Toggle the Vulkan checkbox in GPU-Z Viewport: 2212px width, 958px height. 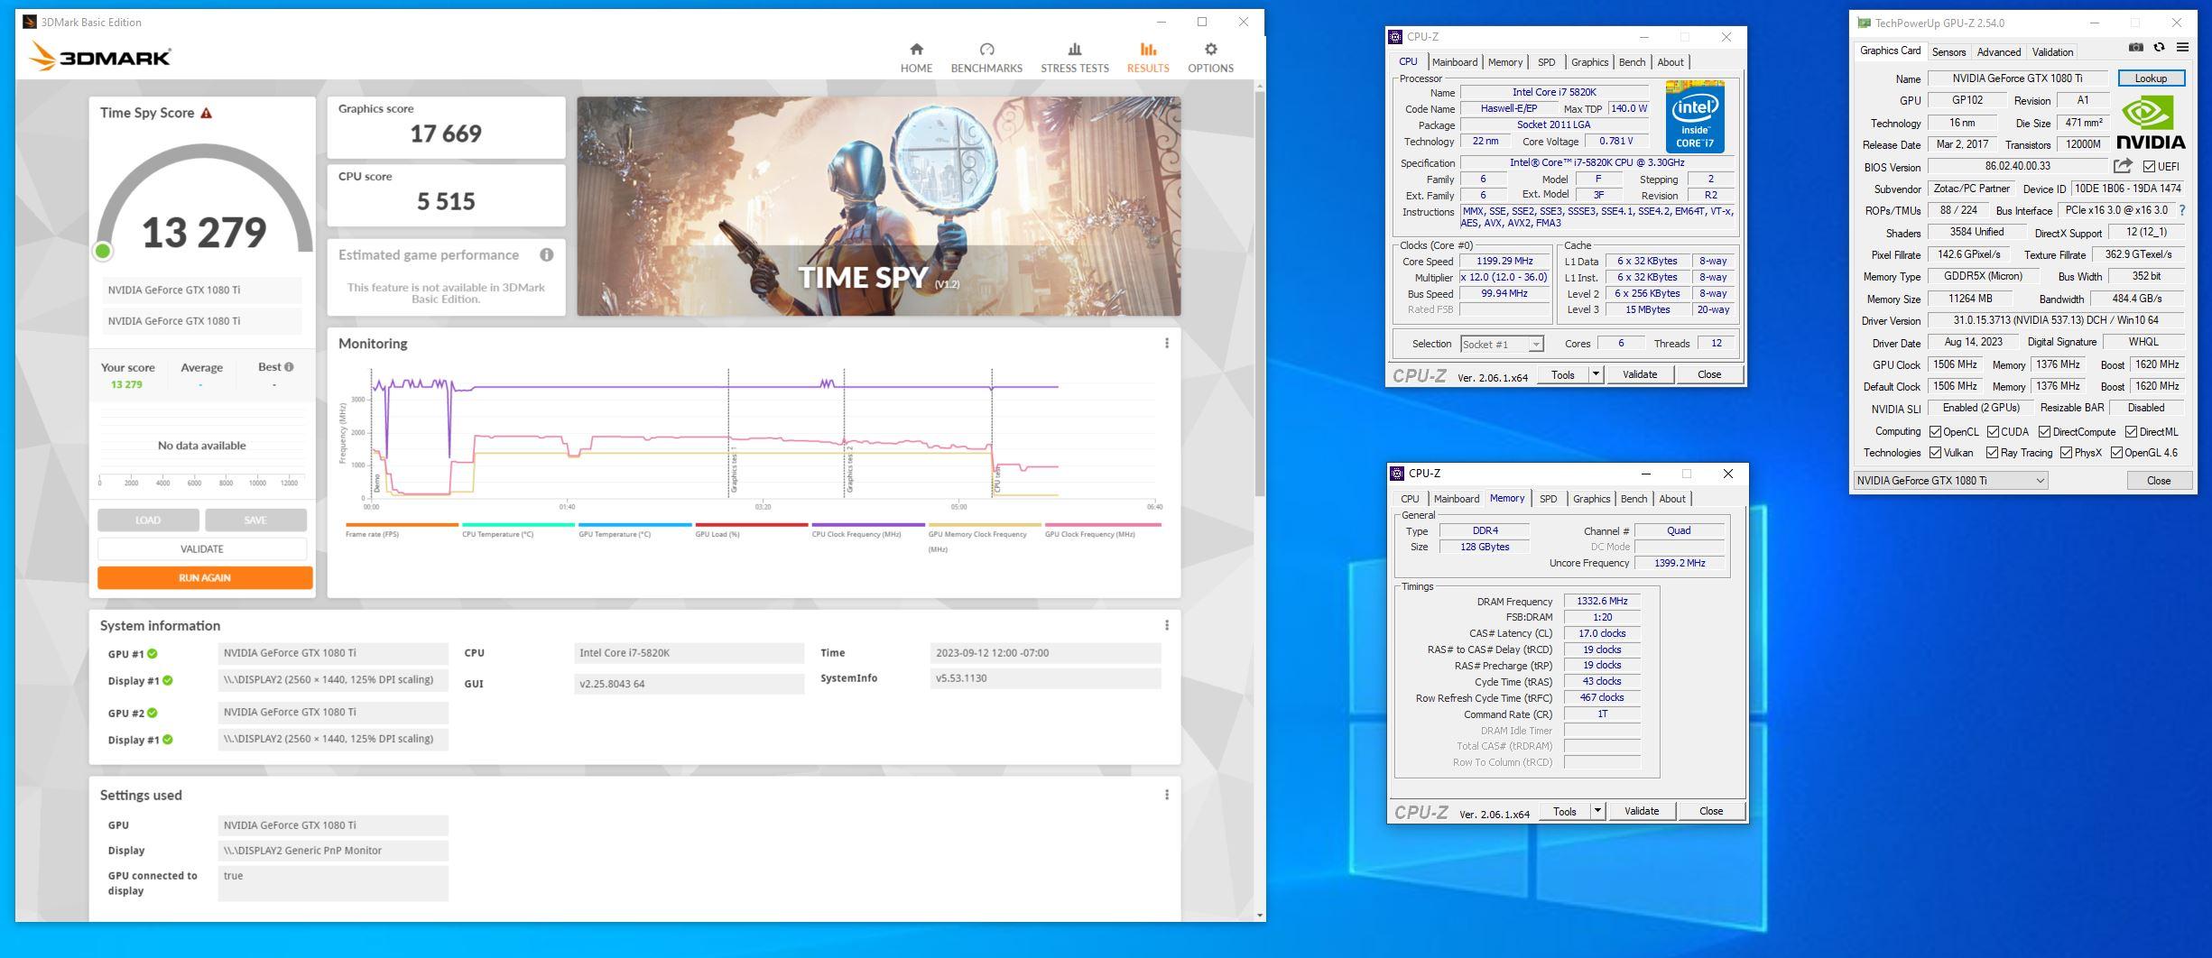coord(1935,453)
